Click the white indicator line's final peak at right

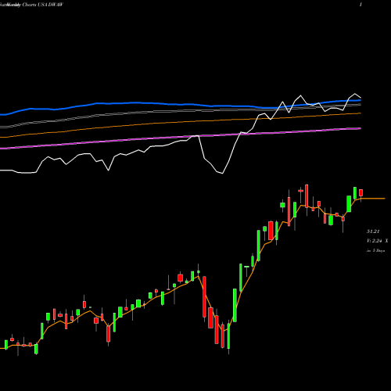(x=355, y=94)
